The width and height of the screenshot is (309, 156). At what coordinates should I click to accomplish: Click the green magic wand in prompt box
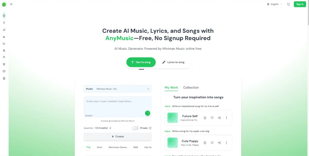[148, 113]
